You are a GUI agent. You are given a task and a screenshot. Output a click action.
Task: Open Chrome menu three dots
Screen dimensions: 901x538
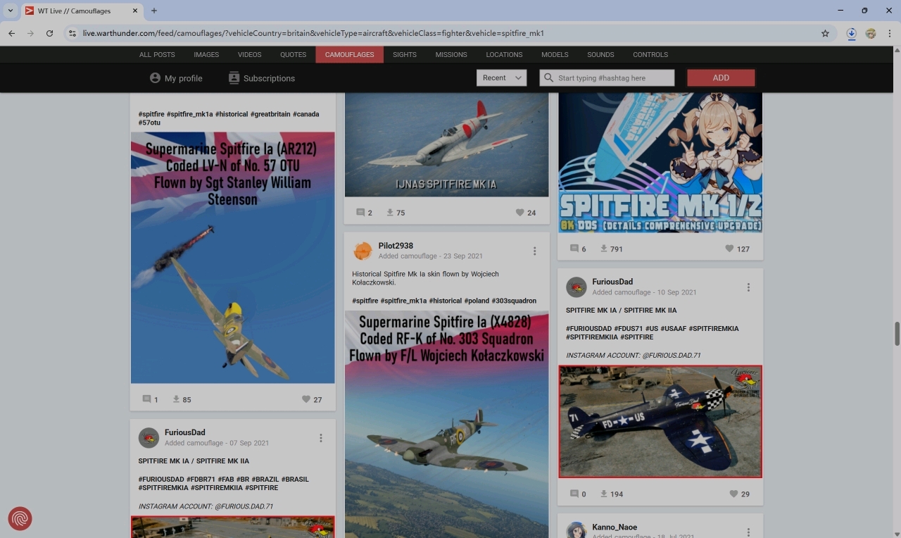(890, 33)
